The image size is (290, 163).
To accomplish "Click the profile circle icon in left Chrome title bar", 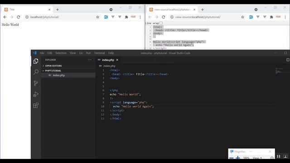I will point(111,10).
